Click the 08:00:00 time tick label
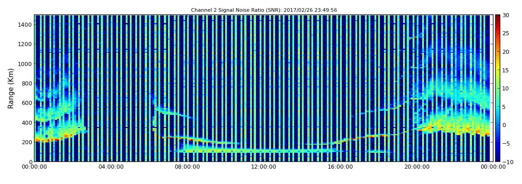 [187, 167]
